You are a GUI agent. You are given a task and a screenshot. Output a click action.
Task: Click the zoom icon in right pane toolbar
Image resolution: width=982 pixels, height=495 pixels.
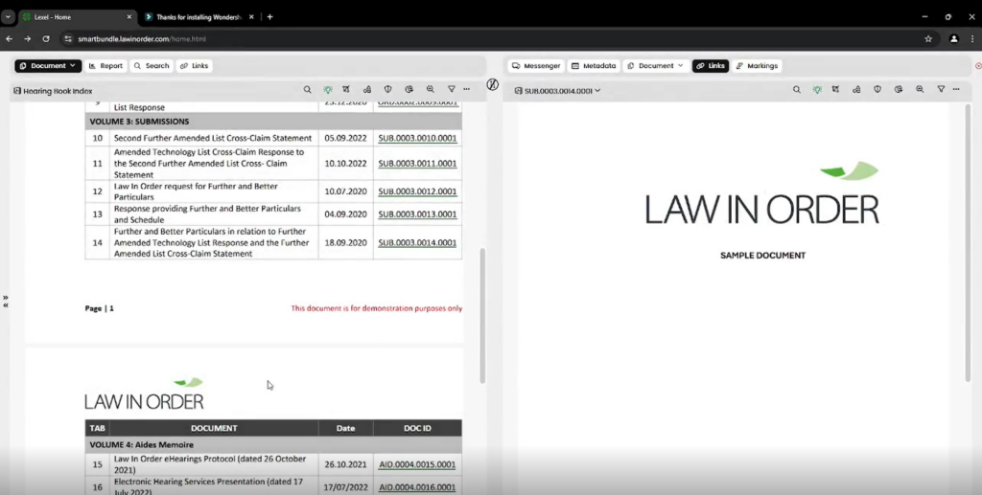920,90
